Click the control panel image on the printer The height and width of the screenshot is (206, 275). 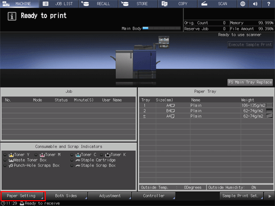(x=164, y=42)
